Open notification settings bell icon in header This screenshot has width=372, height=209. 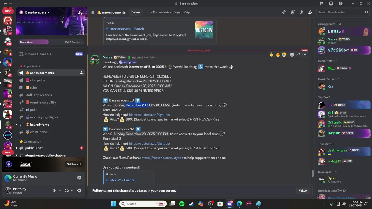(293, 12)
